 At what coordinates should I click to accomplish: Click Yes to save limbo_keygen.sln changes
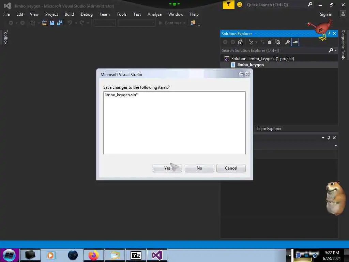click(167, 168)
